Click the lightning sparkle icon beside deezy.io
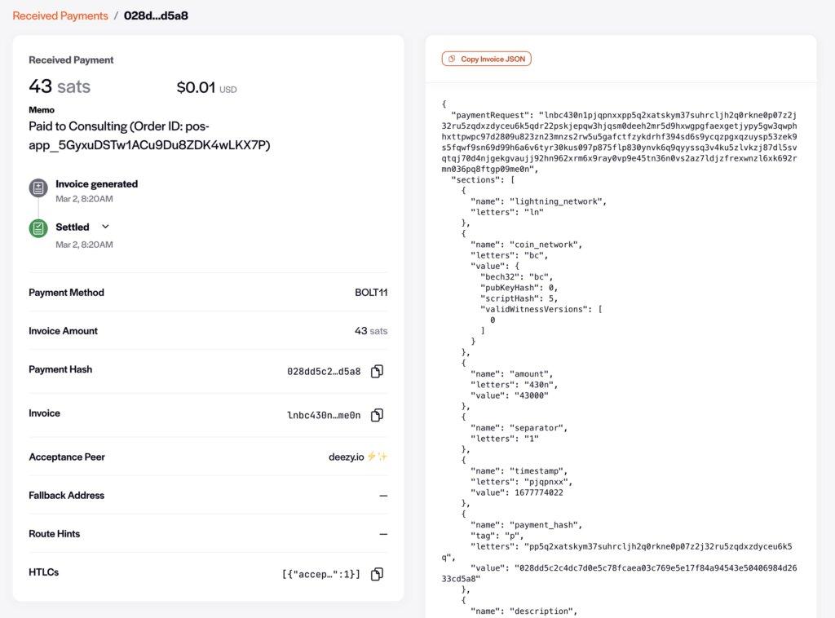 (x=377, y=457)
